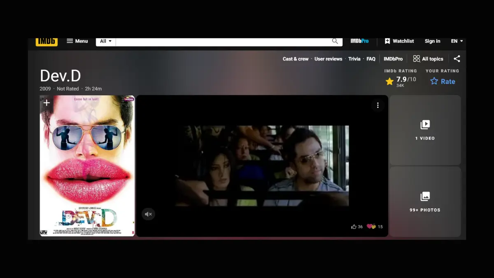Open the Watchlist

point(399,41)
